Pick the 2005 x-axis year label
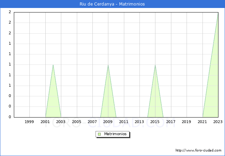The height and width of the screenshot is (156, 225). (x=76, y=122)
